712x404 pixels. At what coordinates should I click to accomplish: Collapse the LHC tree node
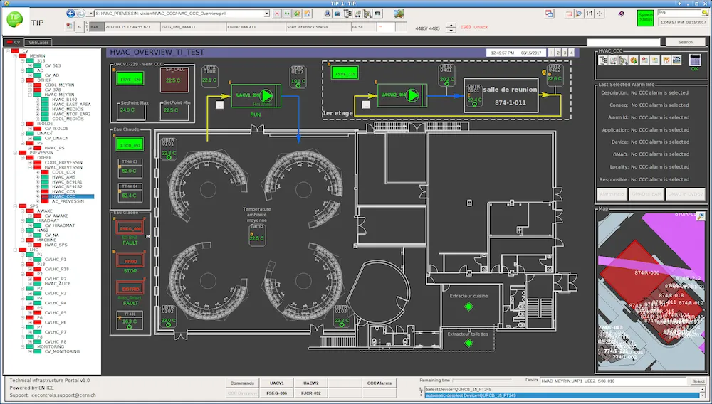tap(15, 250)
